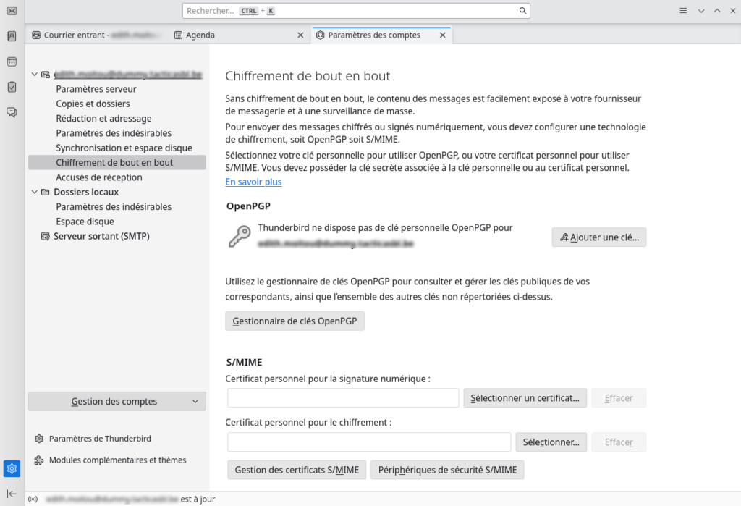The width and height of the screenshot is (741, 506).
Task: Close the Paramètres des comptes tab
Action: coord(442,35)
